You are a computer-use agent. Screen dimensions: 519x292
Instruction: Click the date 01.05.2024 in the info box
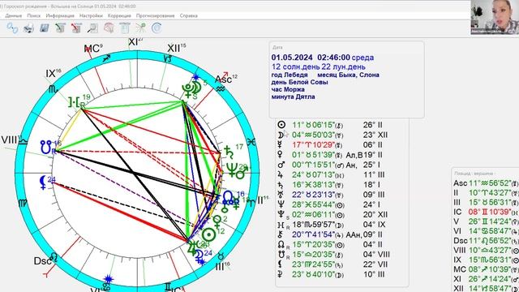click(x=292, y=58)
